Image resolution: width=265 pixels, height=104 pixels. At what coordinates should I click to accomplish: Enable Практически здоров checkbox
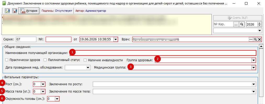[7, 60]
